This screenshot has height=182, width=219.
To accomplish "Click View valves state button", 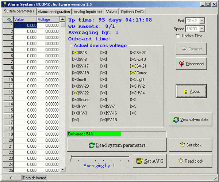I will (191, 120).
